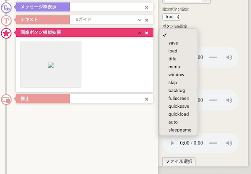The image size is (251, 174).
Task: Click the bottom audio player volume icon
Action: (229, 143)
